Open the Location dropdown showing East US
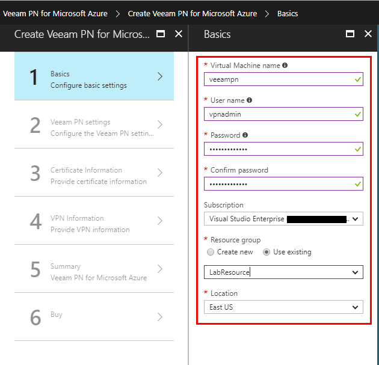This screenshot has height=365, width=379. coord(283,307)
